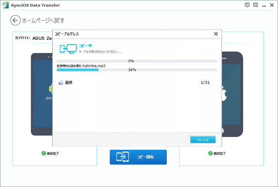This screenshot has height=187, width=278.
Task: Click the register icon in title bar
Action: (x=255, y=5)
